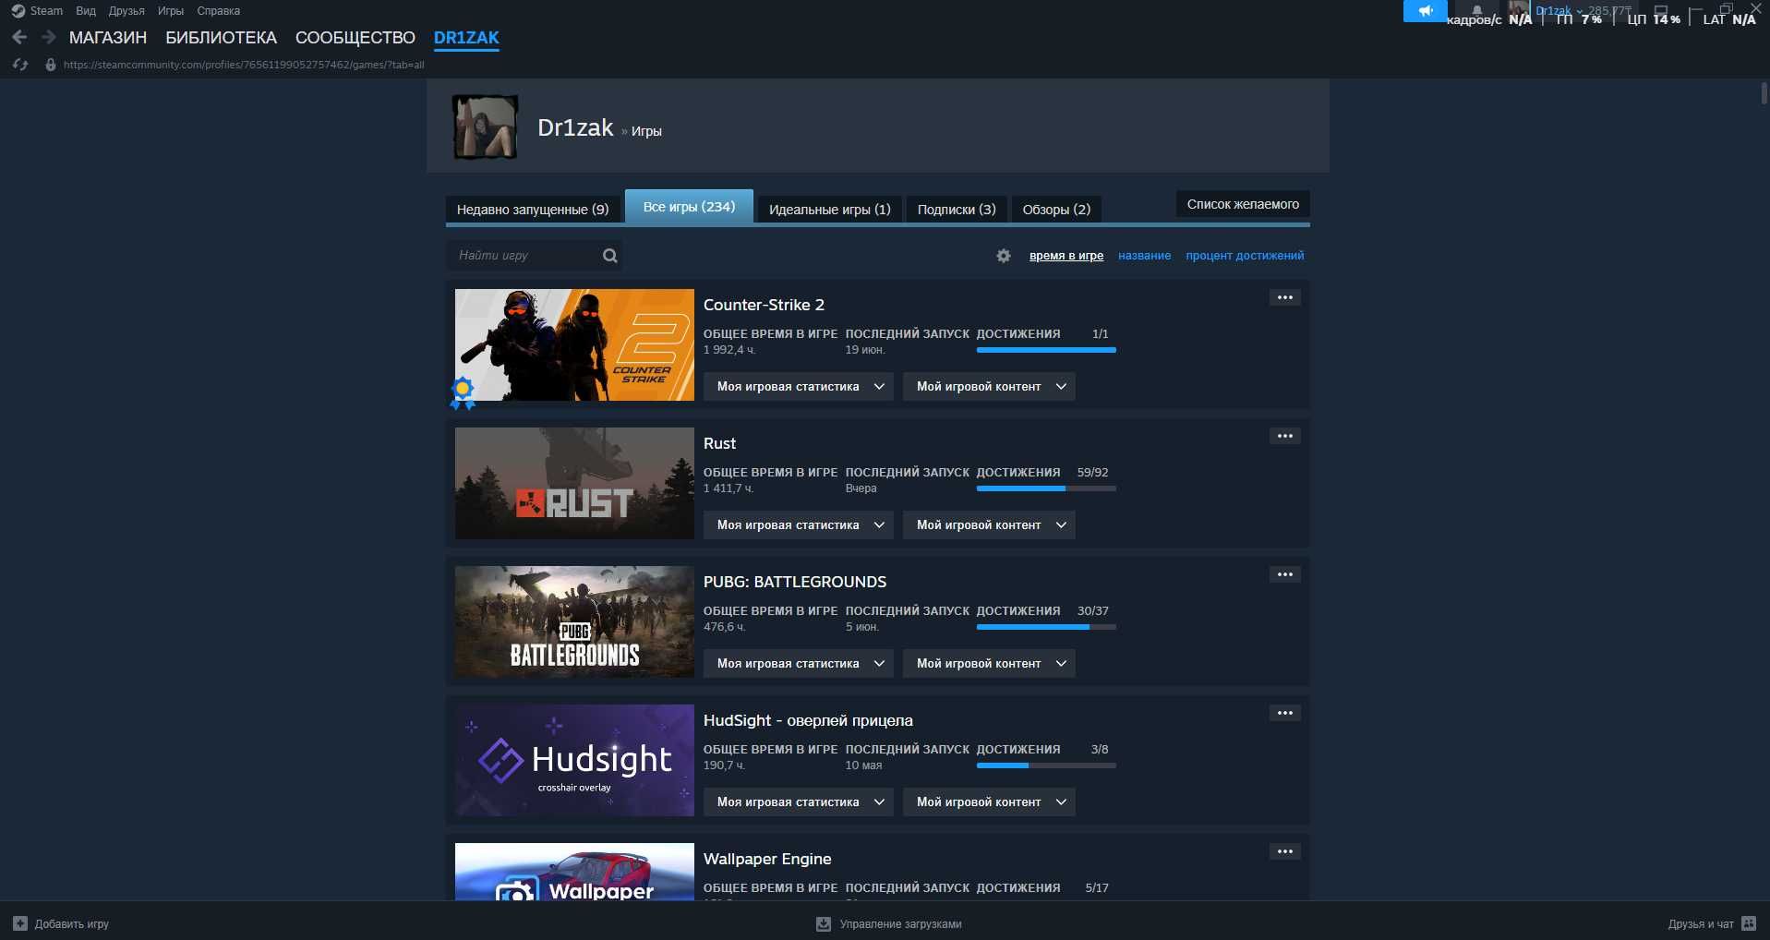Open the three-dots menu for PUBG: BATTLEGROUNDS

[1285, 574]
